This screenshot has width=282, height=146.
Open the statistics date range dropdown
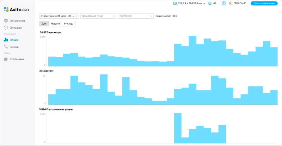59,16
